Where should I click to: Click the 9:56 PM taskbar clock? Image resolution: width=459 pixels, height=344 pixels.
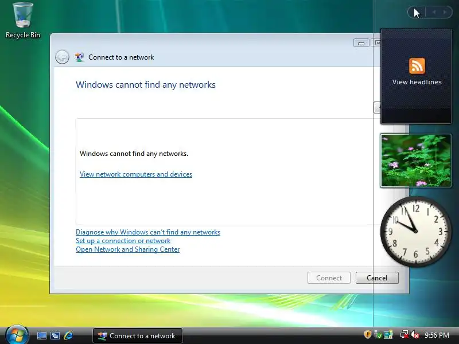pyautogui.click(x=437, y=335)
